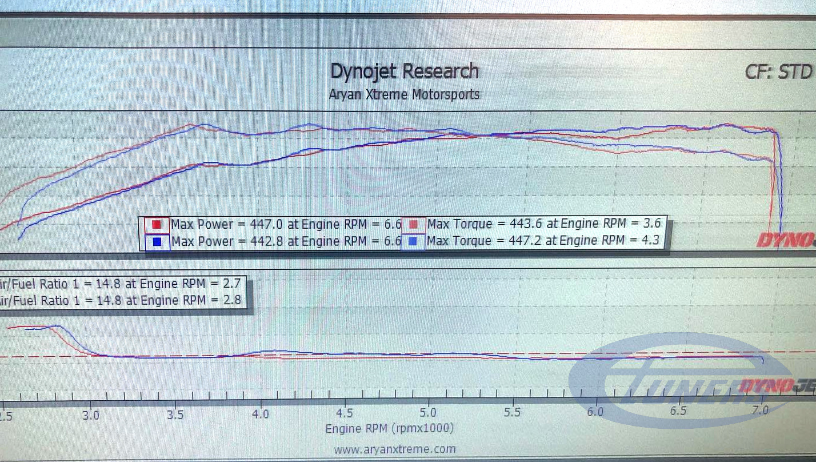
Task: Click the Dynojet Research chart title
Action: (405, 71)
